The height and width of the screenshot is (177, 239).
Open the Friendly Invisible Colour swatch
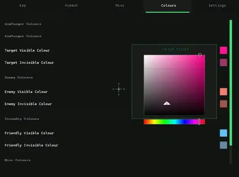pyautogui.click(x=223, y=145)
